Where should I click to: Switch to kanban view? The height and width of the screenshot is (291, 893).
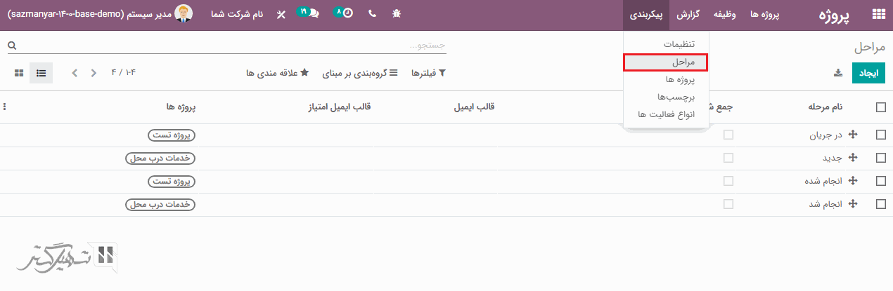coord(19,73)
